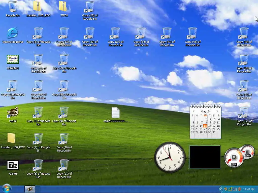Select the 7z2405 installer icon
Viewport: 258px width, 193px height.
13,167
